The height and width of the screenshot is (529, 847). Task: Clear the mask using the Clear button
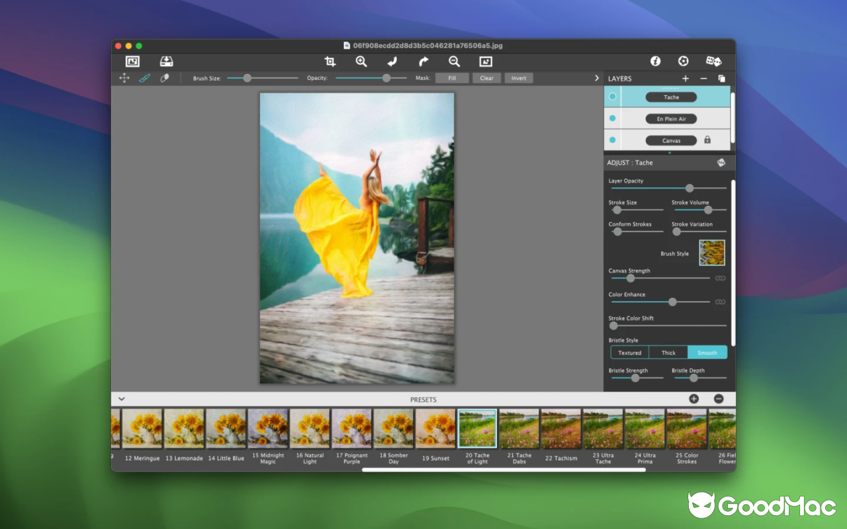coord(486,77)
